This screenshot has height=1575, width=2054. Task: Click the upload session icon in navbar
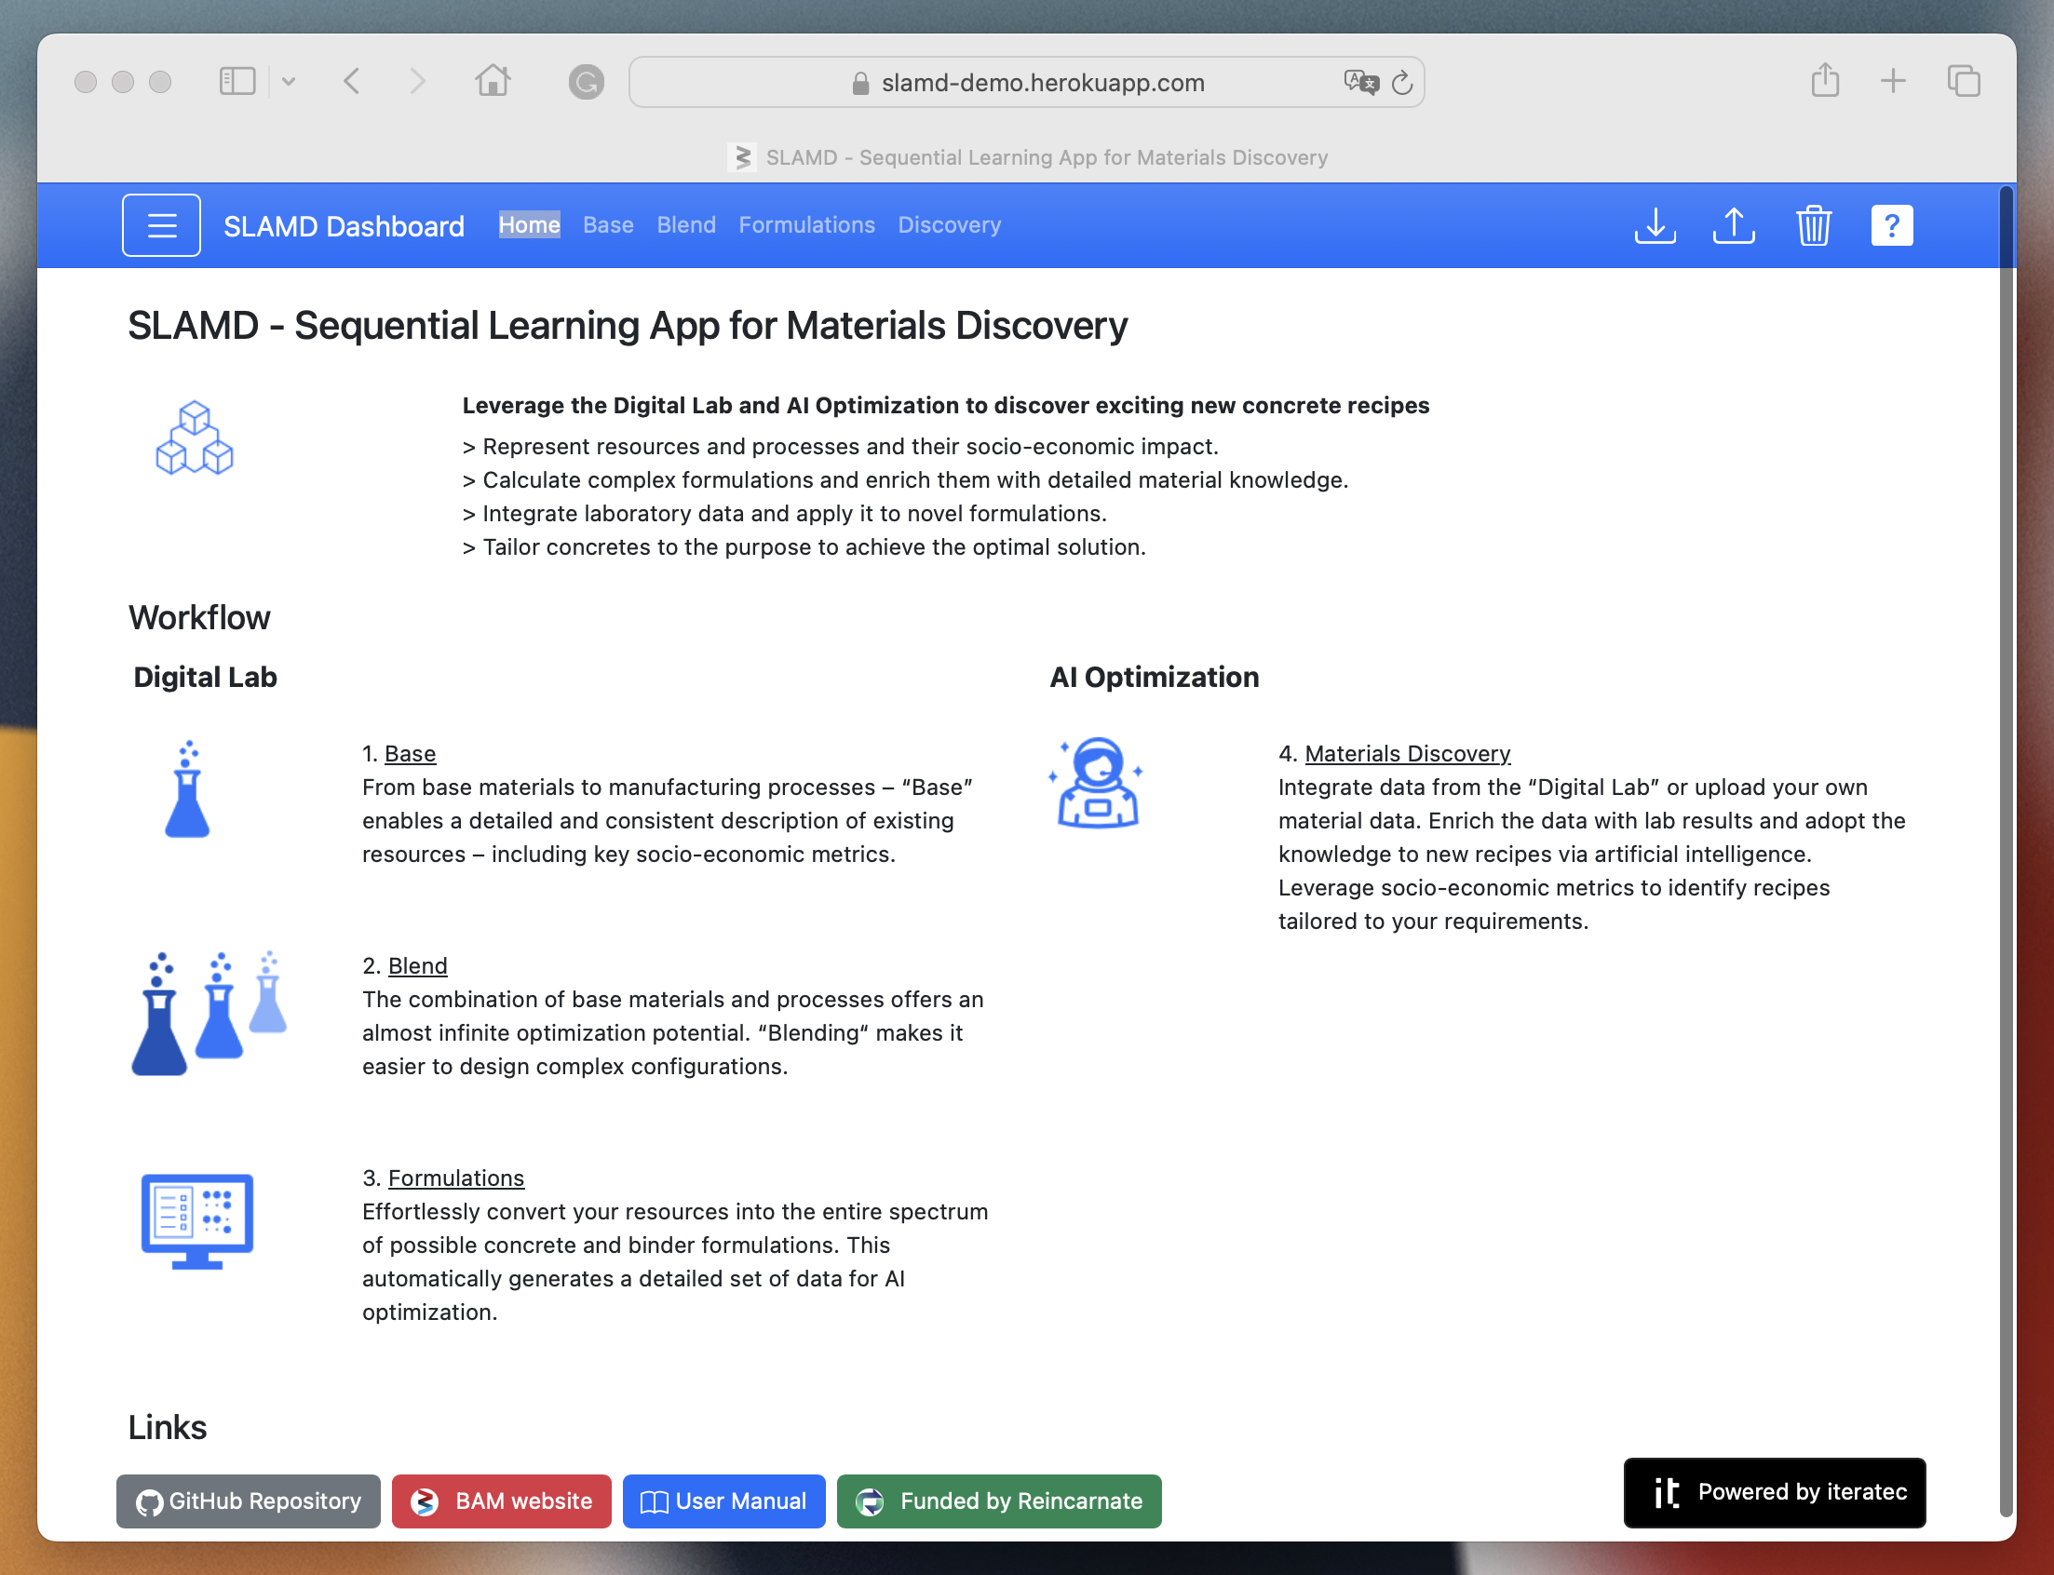1734,226
